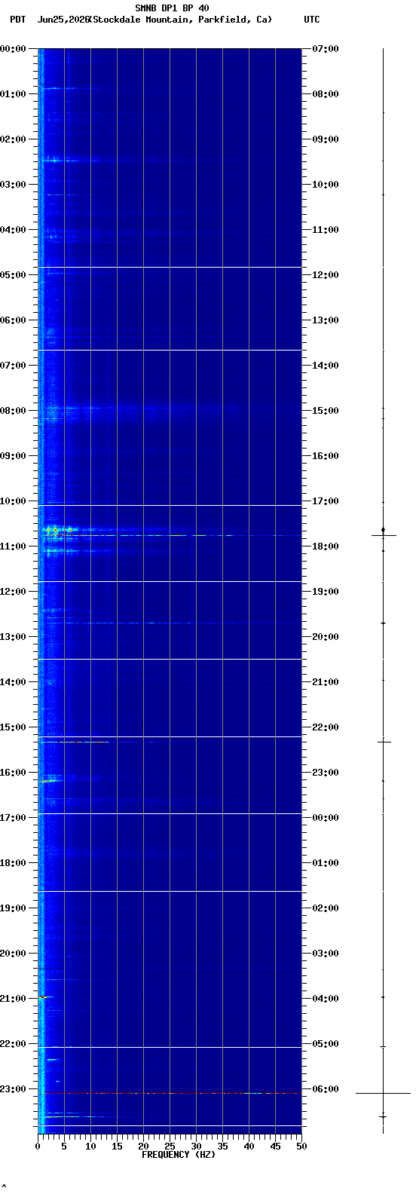416x1194 pixels.
Task: Click the 35 Hz frequency tick label
Action: [222, 1147]
